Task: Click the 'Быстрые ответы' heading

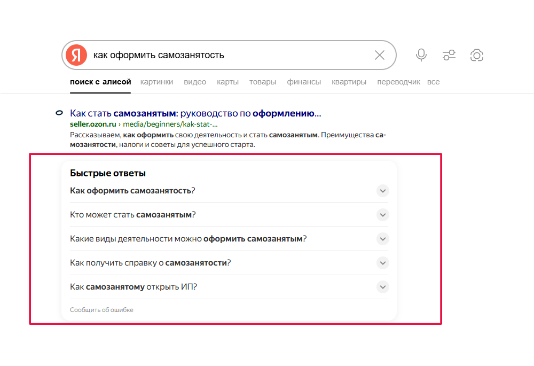Action: click(x=108, y=173)
